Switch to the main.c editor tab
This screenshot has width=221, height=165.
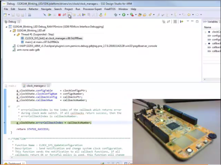[11, 86]
